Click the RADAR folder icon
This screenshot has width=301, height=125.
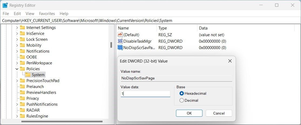22,110
